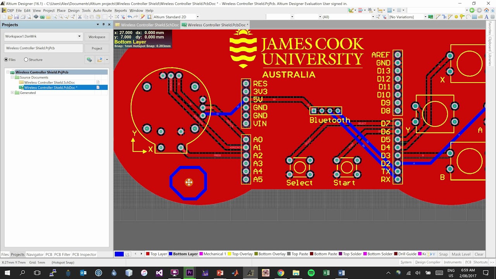The image size is (496, 279).
Task: Select the Place Fill tool icon
Action: coord(474,17)
